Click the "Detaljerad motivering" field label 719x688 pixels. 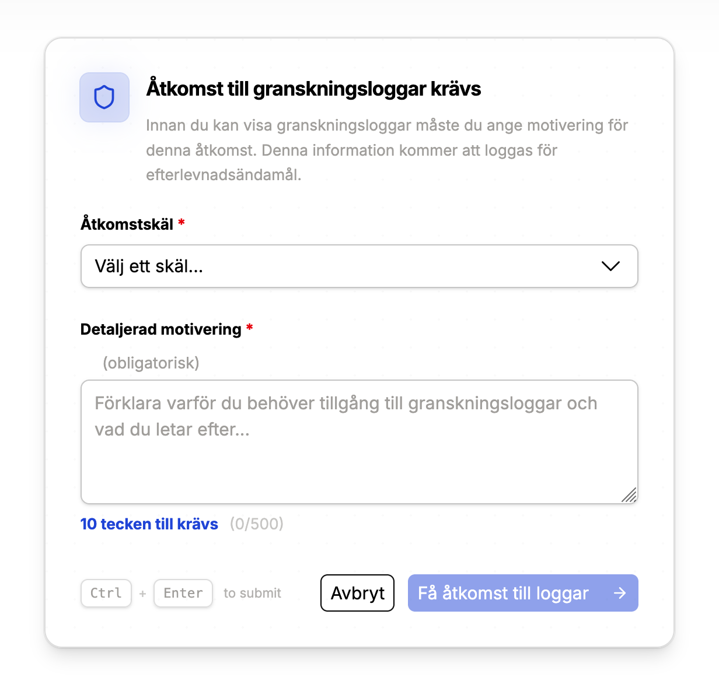(161, 329)
